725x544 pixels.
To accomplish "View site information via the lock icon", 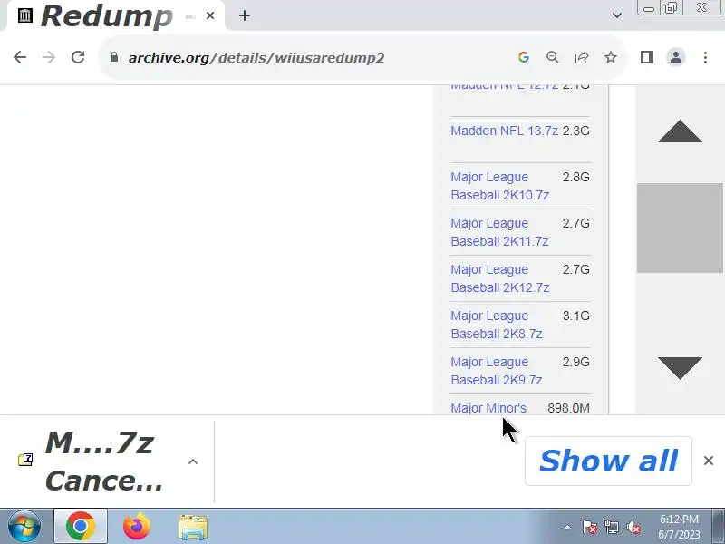I will (x=114, y=57).
